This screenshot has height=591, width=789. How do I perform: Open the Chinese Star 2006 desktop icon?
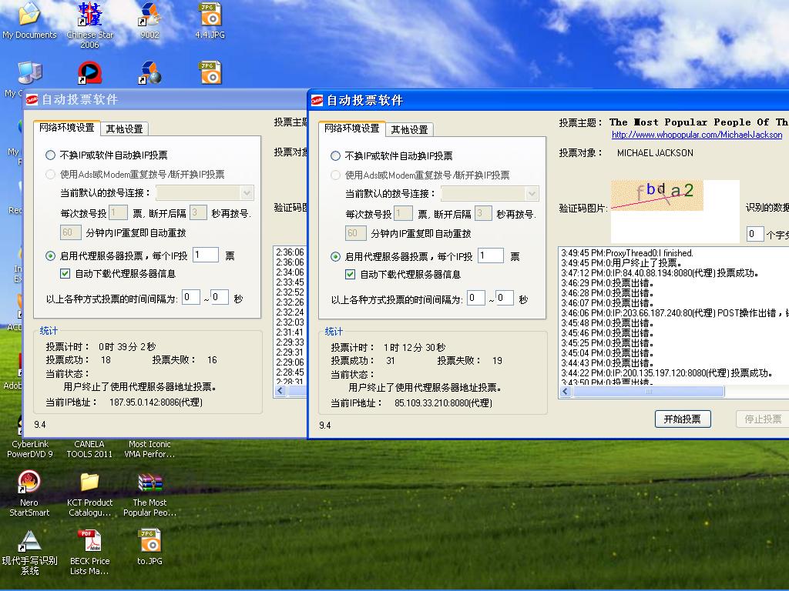tap(89, 15)
